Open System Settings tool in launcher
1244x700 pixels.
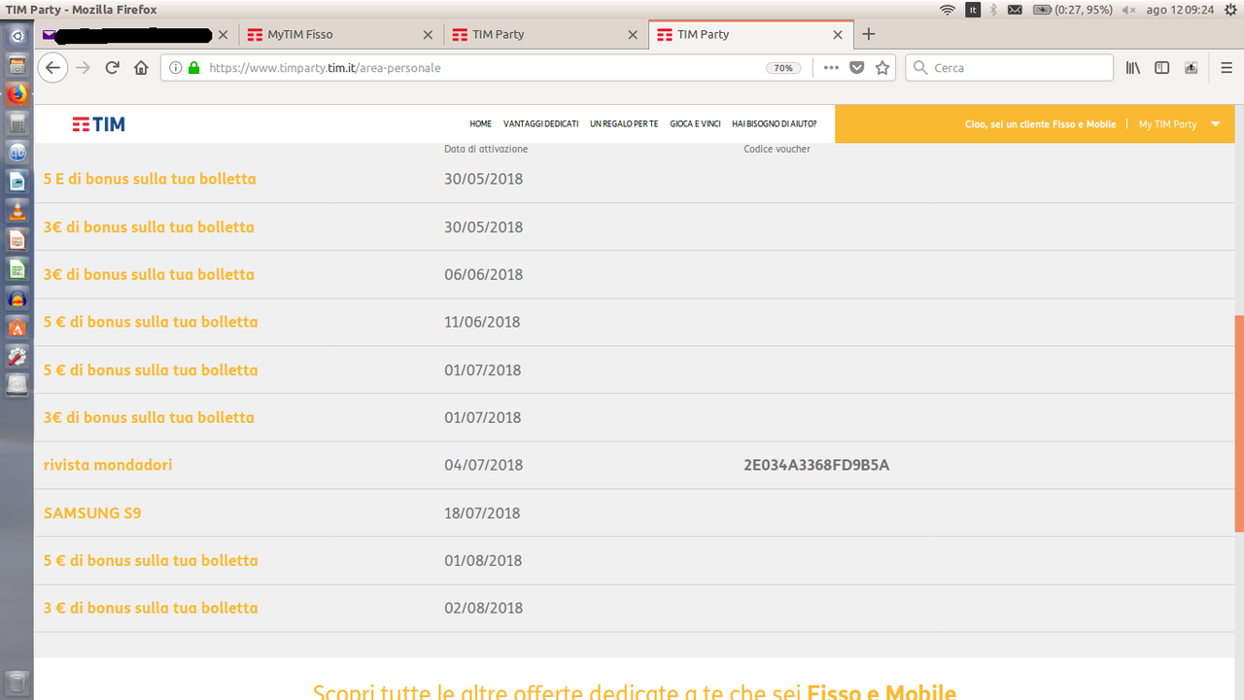pos(17,357)
